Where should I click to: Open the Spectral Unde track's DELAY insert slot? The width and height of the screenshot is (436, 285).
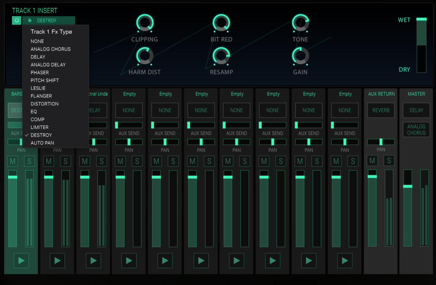pos(98,110)
